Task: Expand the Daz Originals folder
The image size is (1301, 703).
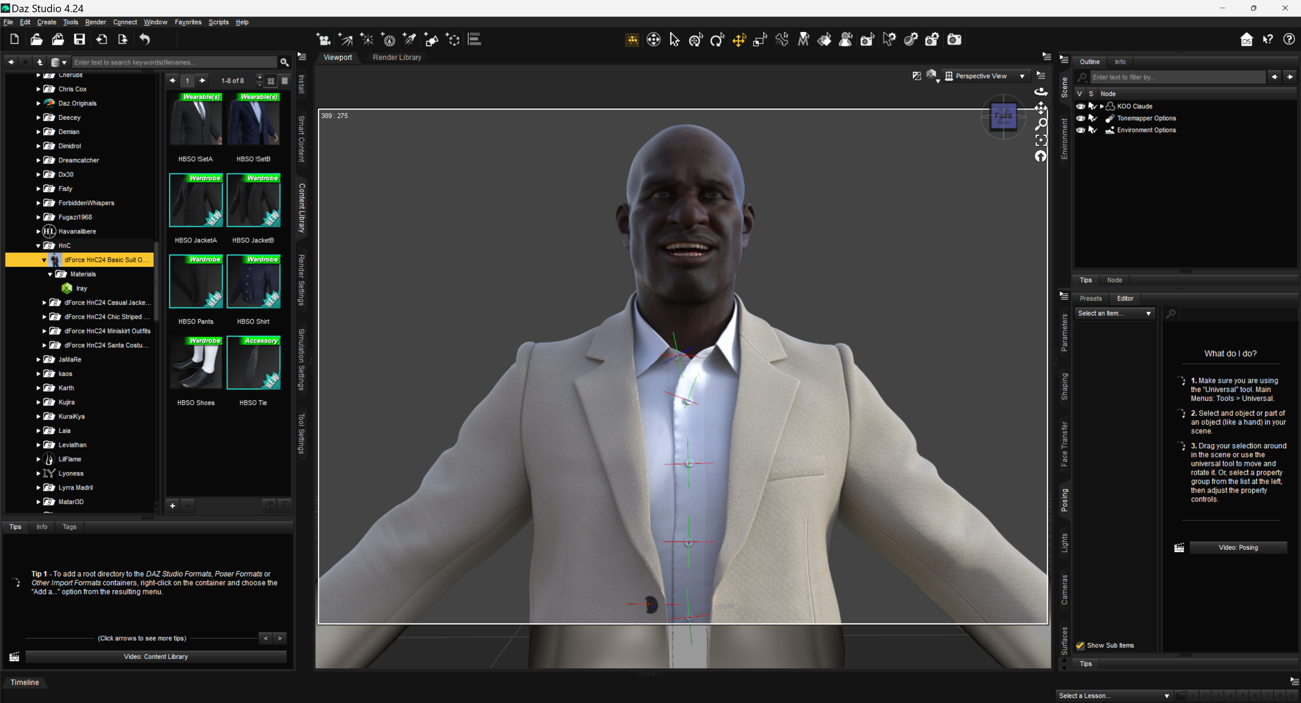Action: (x=38, y=103)
